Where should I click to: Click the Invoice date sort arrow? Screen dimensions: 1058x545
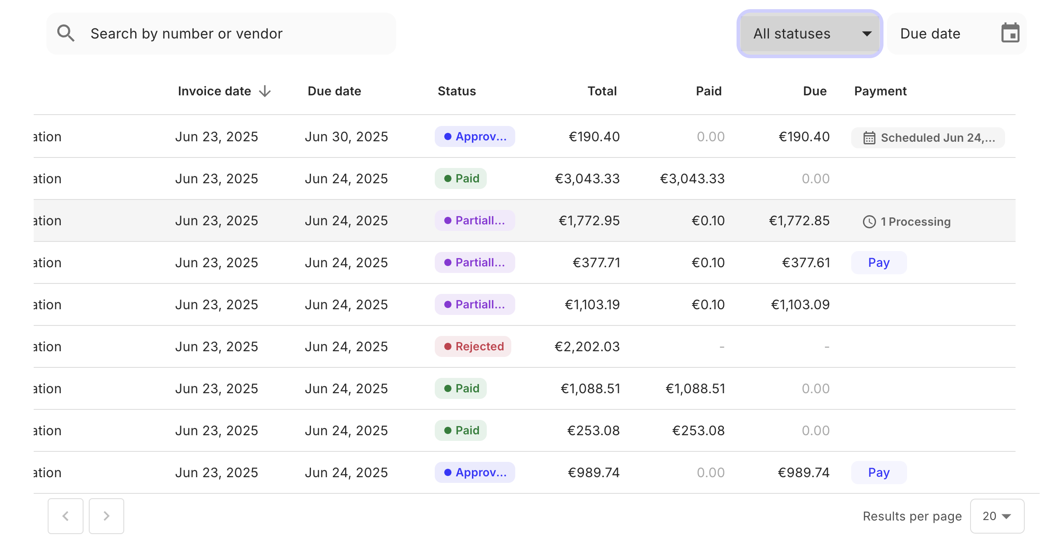(265, 91)
